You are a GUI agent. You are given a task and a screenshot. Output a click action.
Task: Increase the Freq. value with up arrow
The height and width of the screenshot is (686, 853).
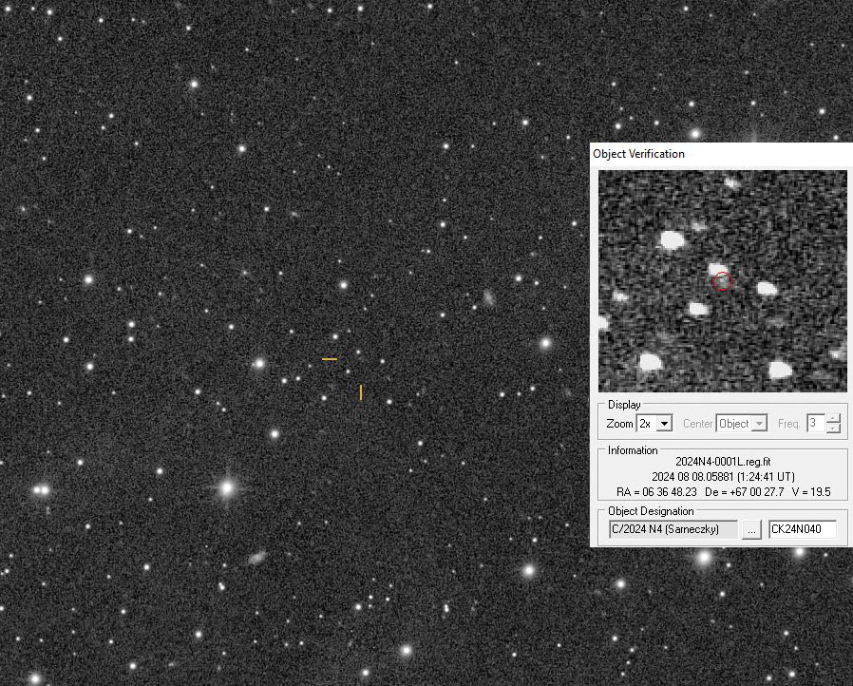(x=834, y=419)
